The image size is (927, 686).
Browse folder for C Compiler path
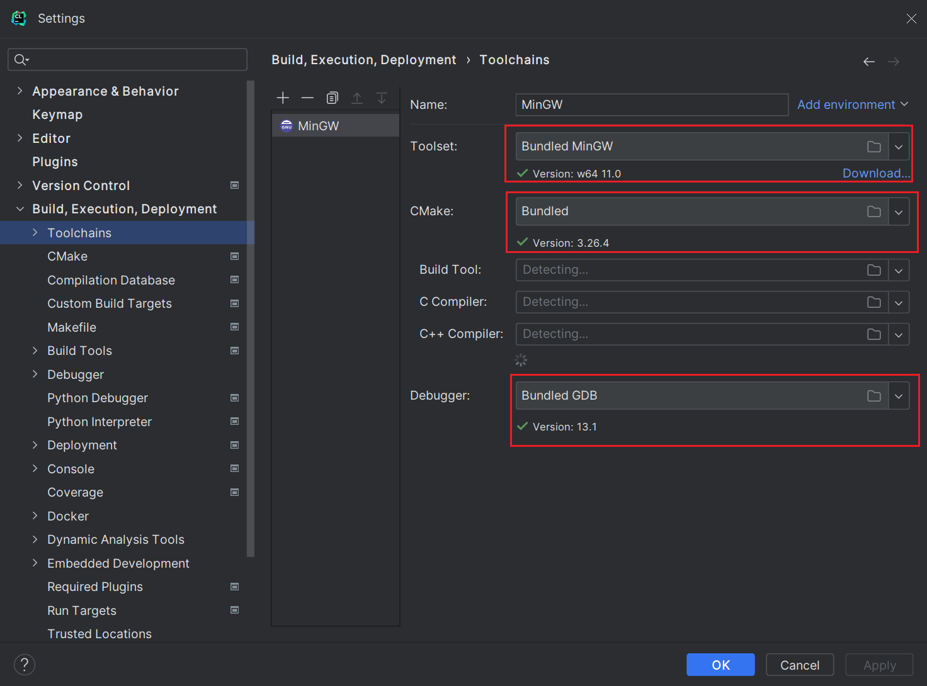click(874, 302)
